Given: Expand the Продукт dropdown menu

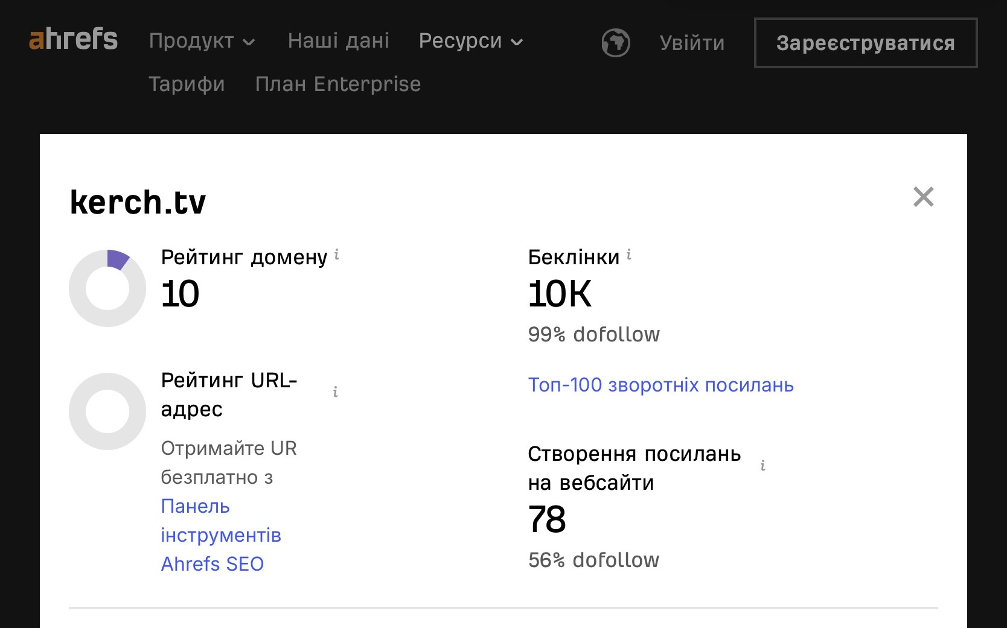Looking at the screenshot, I should click(202, 41).
